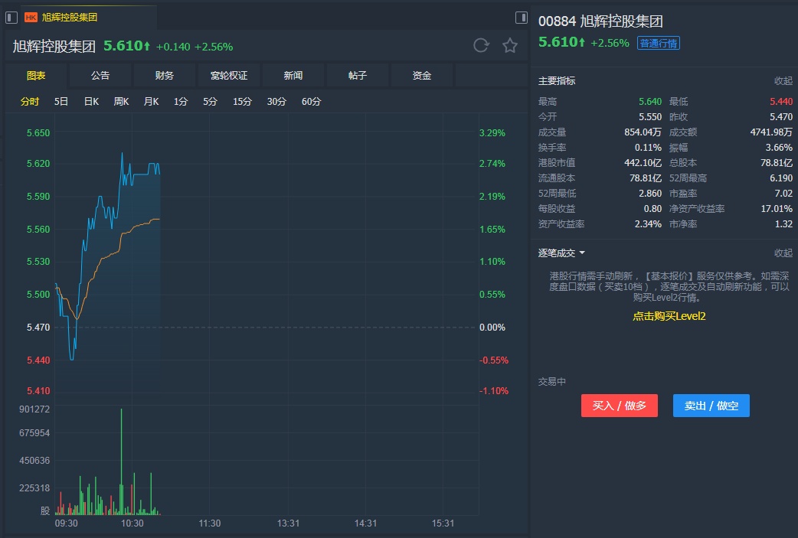Select the 日K chart period
Screen dimensions: 798x538
pos(91,102)
